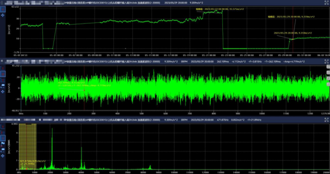The height and width of the screenshot is (174, 330).
Task: Toggle the highlighted harmonic cursor tool in the spectrum panel
Action: pos(3,138)
